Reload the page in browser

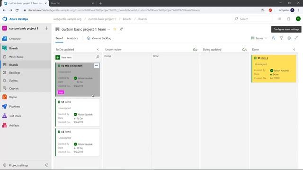tap(17, 10)
